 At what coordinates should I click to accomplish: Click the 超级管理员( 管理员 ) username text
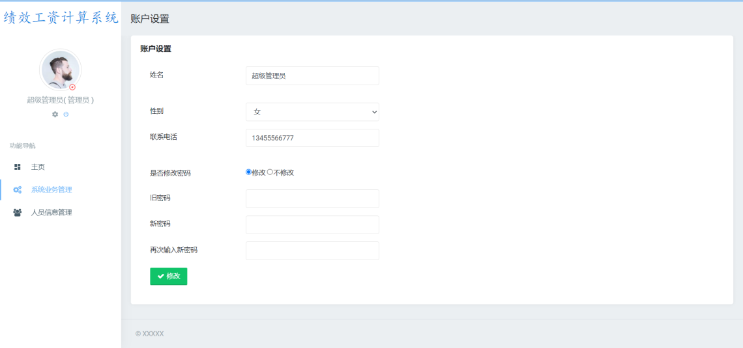click(60, 100)
